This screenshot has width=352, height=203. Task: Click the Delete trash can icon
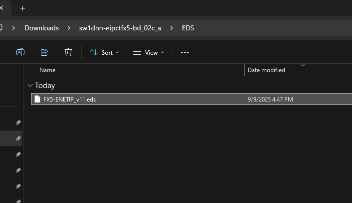point(68,52)
